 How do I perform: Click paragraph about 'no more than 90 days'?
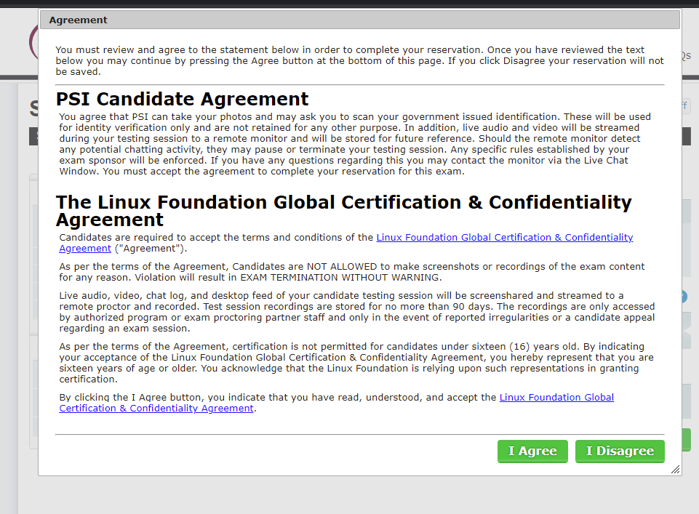tap(356, 312)
